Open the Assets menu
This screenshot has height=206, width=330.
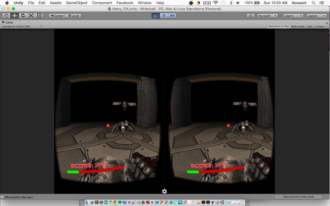pos(55,3)
